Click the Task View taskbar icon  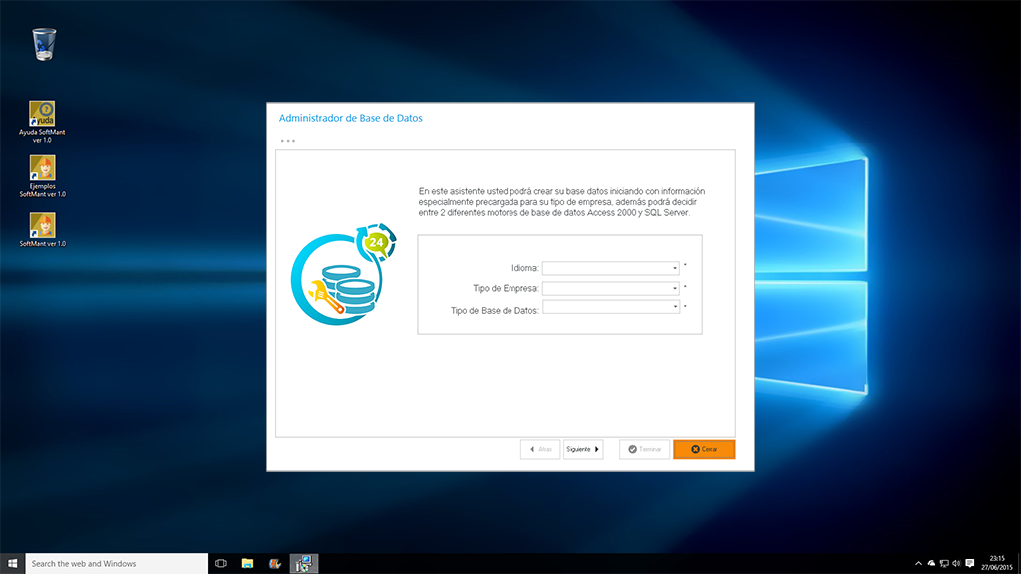pos(221,563)
